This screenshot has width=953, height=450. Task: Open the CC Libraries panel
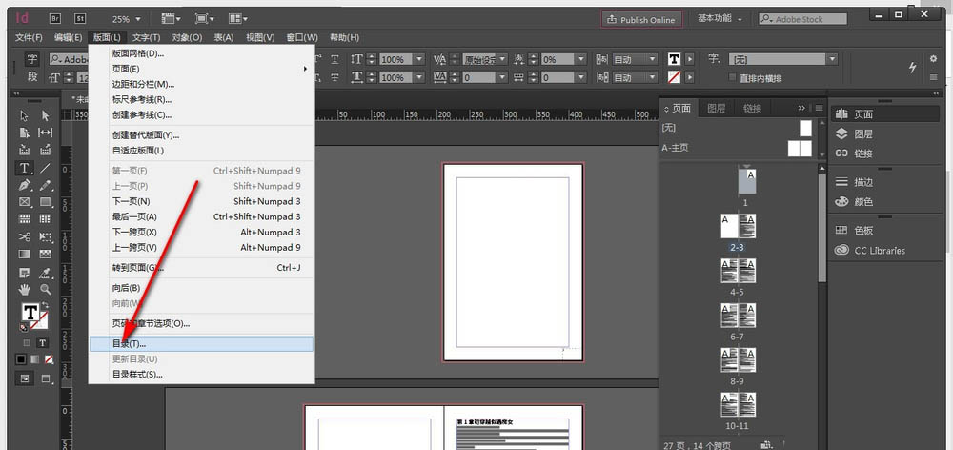pos(879,251)
